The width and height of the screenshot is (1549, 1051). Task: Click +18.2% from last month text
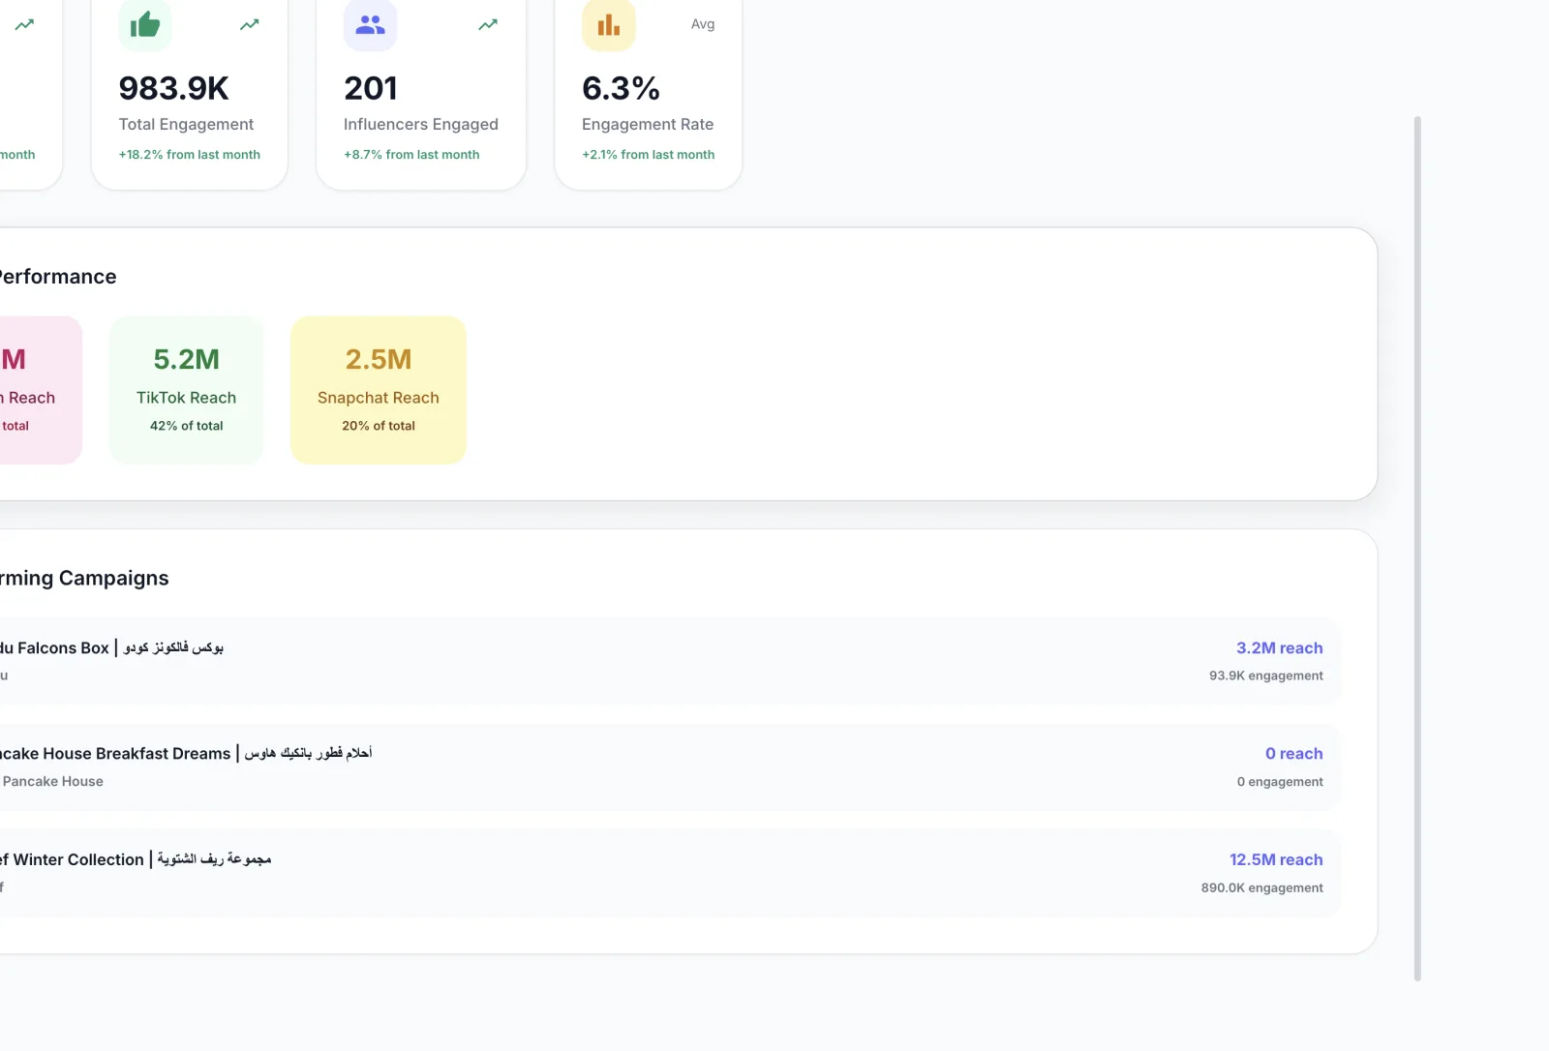pyautogui.click(x=190, y=155)
